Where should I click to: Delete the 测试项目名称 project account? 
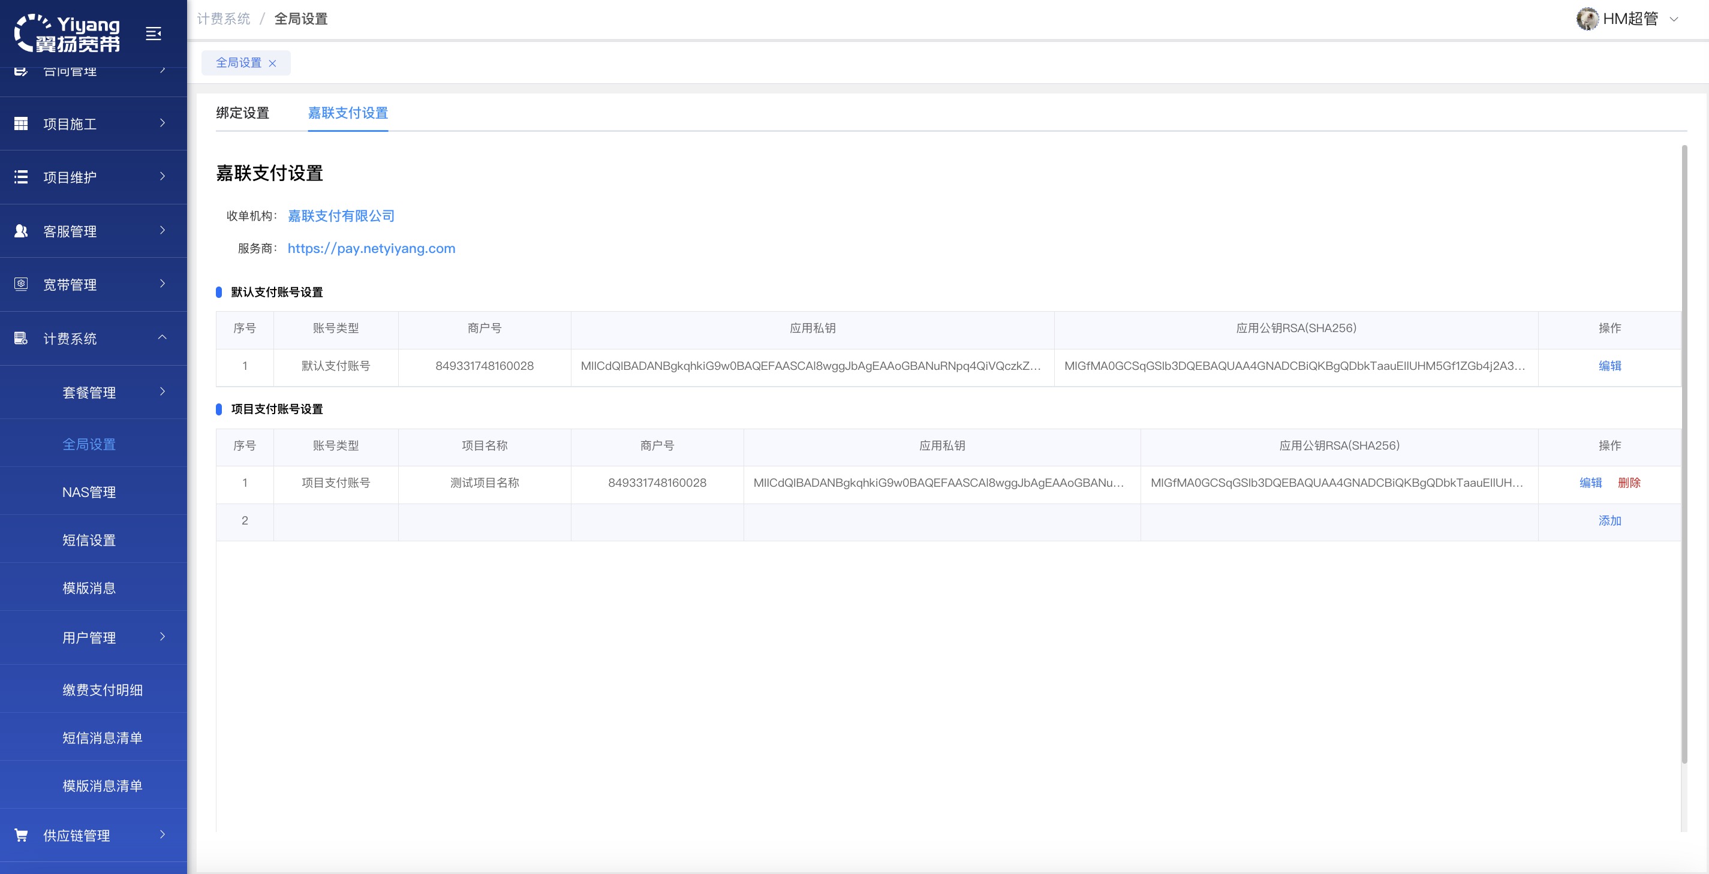coord(1629,483)
